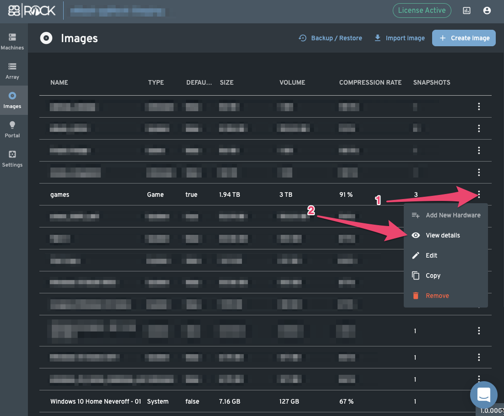
Task: Click the Images disc icon beside the title
Action: point(46,38)
